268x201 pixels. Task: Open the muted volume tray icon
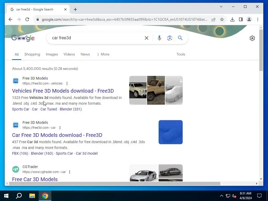tap(234, 196)
